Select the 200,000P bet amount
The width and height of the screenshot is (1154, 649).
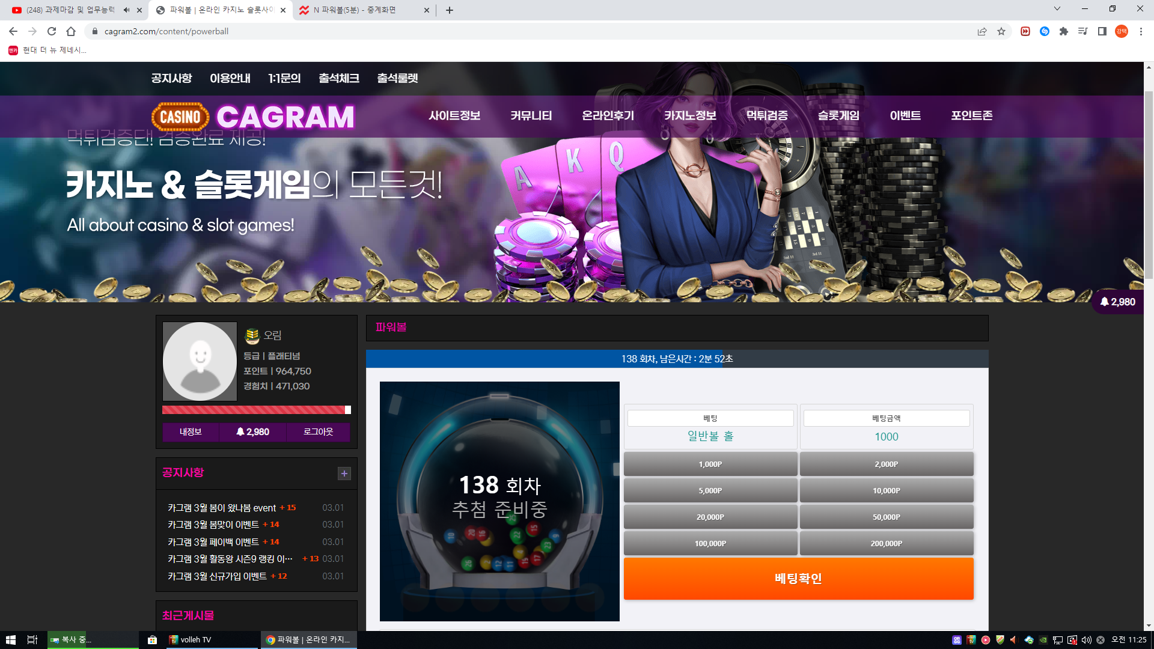click(887, 543)
